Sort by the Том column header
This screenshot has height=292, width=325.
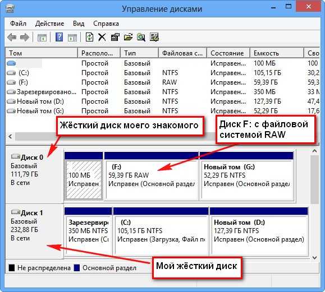click(42, 53)
